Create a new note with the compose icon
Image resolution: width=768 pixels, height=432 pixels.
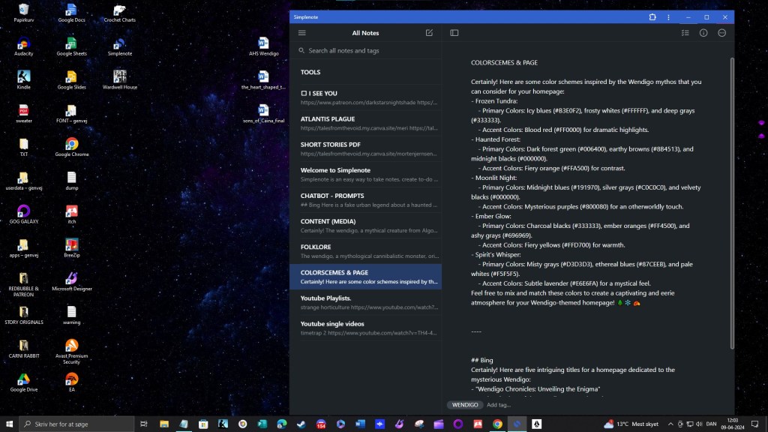(429, 33)
